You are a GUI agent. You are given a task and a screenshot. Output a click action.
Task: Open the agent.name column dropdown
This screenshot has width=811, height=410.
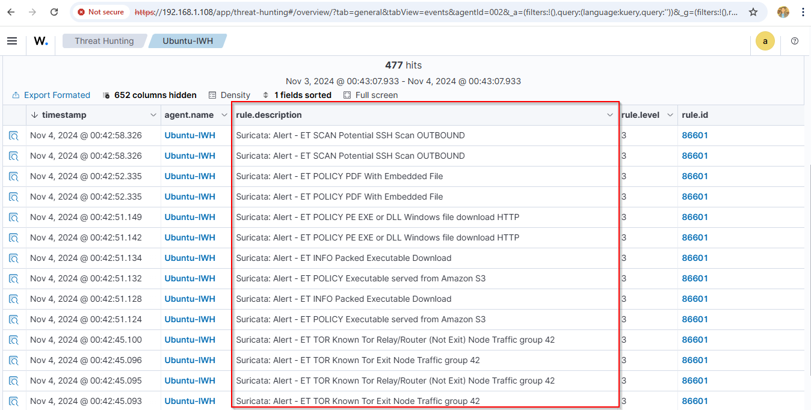pyautogui.click(x=223, y=114)
